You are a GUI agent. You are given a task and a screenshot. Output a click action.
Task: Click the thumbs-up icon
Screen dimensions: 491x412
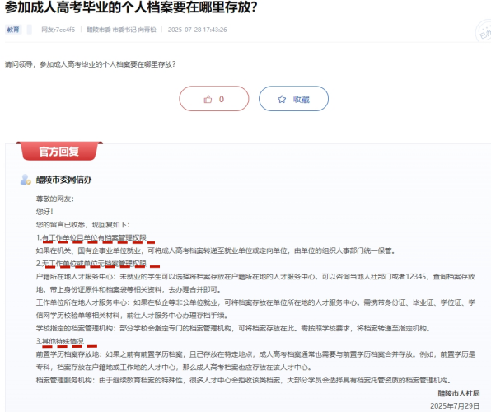click(x=208, y=100)
